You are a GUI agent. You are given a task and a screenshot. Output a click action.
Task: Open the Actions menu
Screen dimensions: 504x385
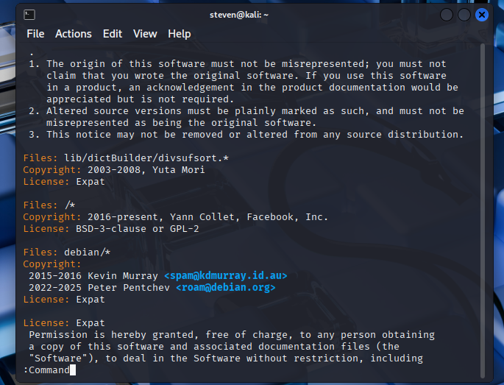(x=74, y=34)
